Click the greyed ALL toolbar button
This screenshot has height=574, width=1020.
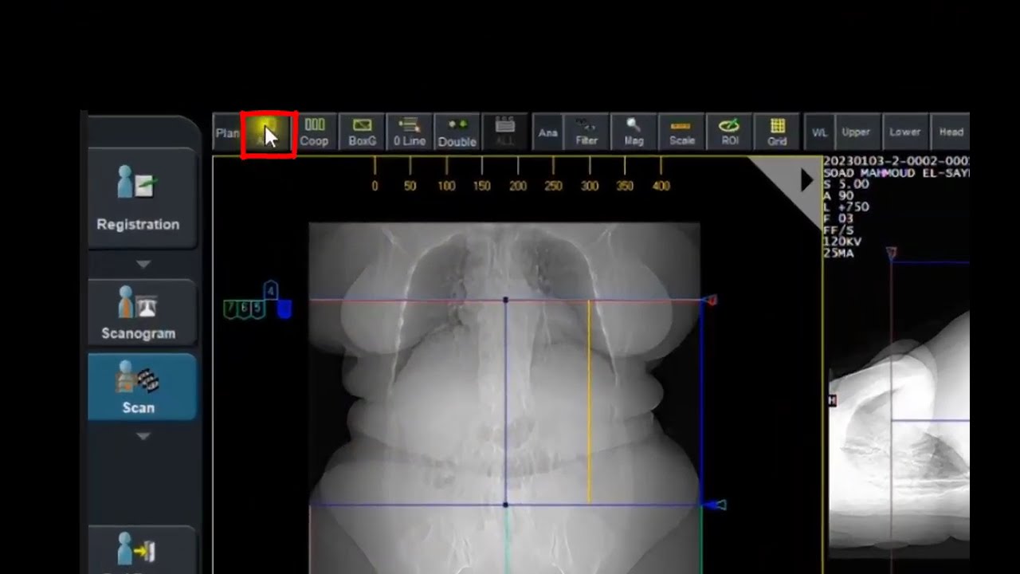pyautogui.click(x=504, y=132)
